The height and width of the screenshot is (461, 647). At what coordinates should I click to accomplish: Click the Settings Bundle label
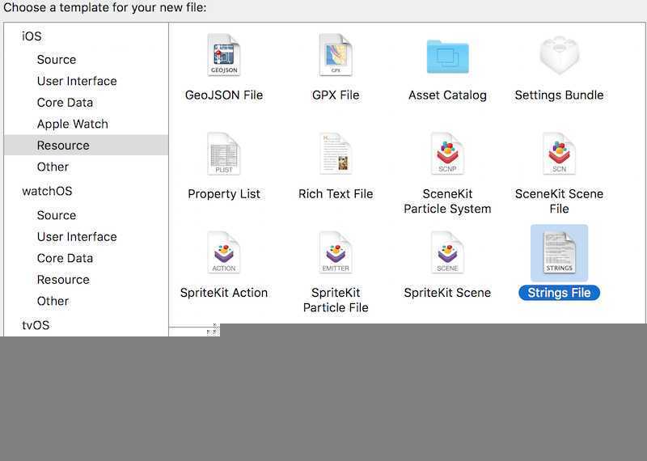click(x=559, y=95)
